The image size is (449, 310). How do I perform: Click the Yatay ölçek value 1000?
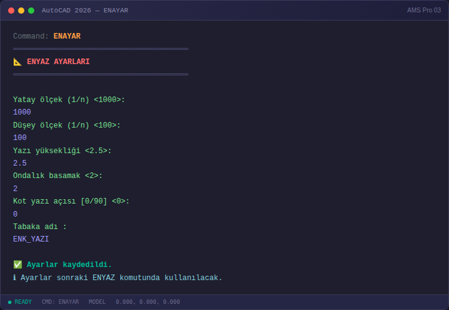click(22, 112)
